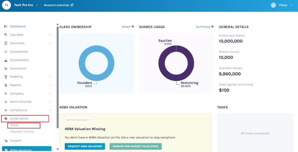Image resolution: width=298 pixels, height=152 pixels.
Task: Click the Securities clipboard icon
Action: coord(6,43)
